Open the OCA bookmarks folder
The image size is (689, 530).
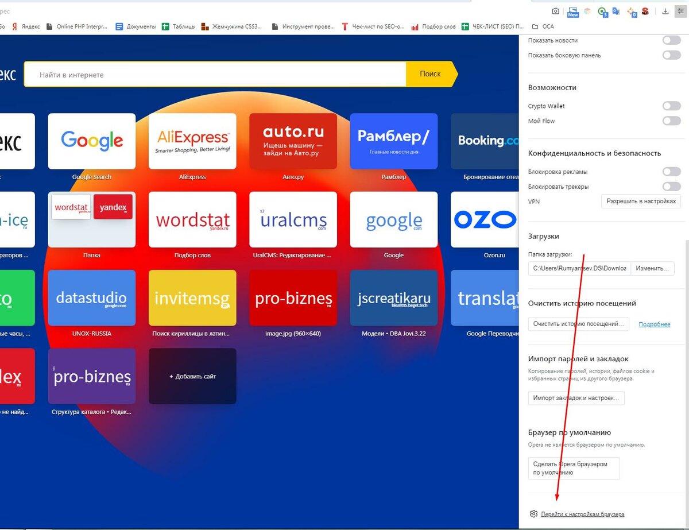point(543,26)
